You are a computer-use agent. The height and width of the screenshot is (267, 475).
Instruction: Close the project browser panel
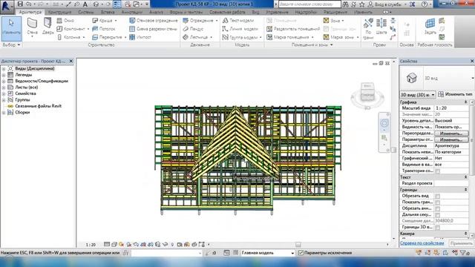[71, 61]
